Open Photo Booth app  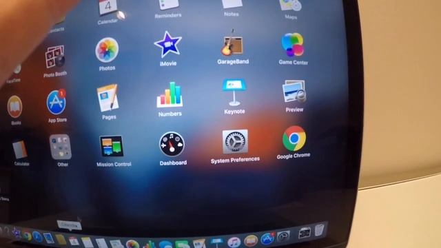[x=55, y=56]
